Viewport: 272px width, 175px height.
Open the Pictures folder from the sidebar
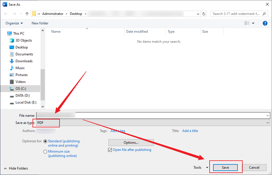coord(22,75)
